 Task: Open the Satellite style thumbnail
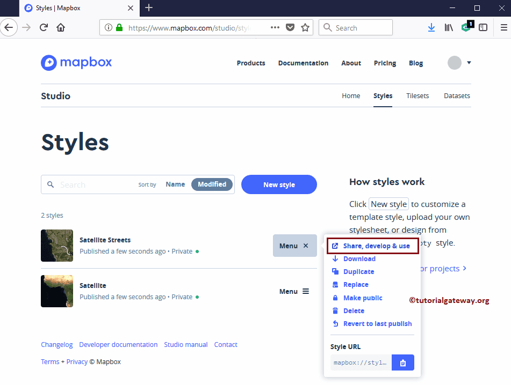tap(57, 291)
